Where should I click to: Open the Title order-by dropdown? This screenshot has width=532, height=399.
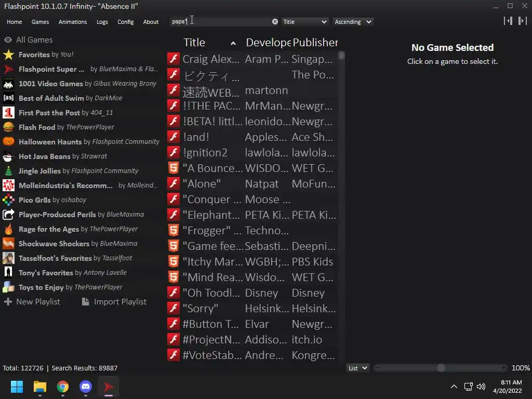pyautogui.click(x=305, y=22)
